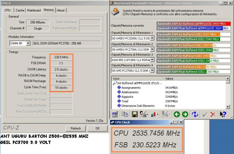234x154 pixels.
Task: Open dropdown arrow beside user/computer icon
Action: (148, 115)
